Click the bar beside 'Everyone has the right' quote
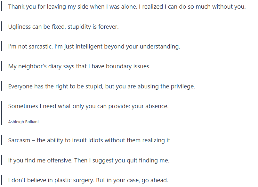The height and width of the screenshot is (187, 258). tap(2, 86)
